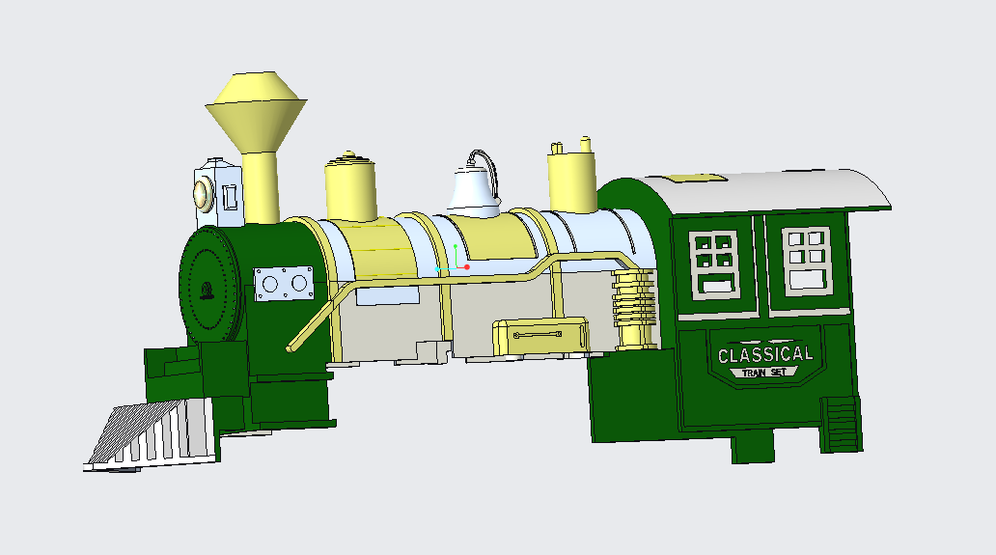Select the gray plate with two circles
Viewport: 996px width, 555px height.
click(284, 283)
